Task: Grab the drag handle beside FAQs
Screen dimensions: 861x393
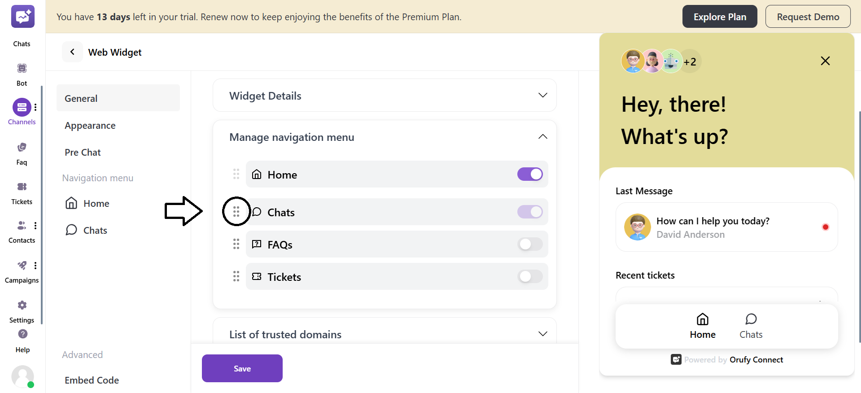Action: coord(236,244)
